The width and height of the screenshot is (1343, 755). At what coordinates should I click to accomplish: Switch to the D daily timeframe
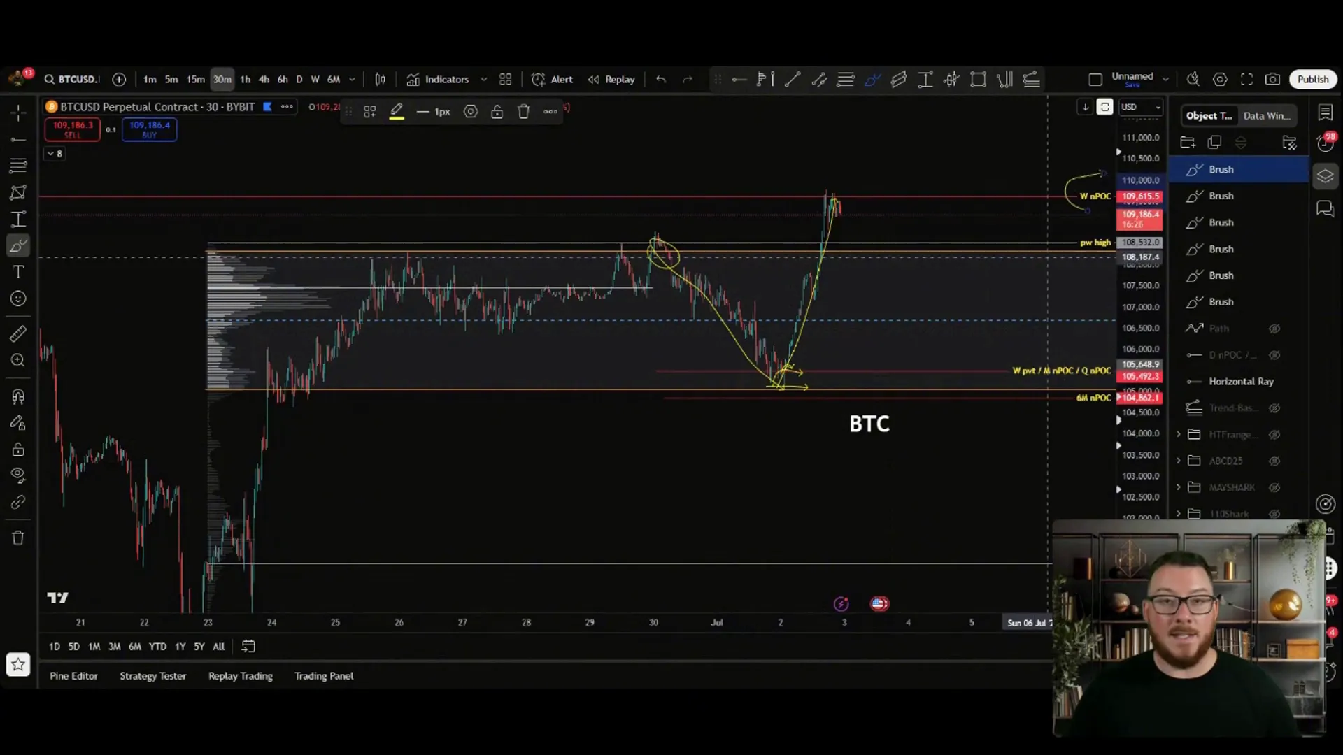pyautogui.click(x=299, y=80)
